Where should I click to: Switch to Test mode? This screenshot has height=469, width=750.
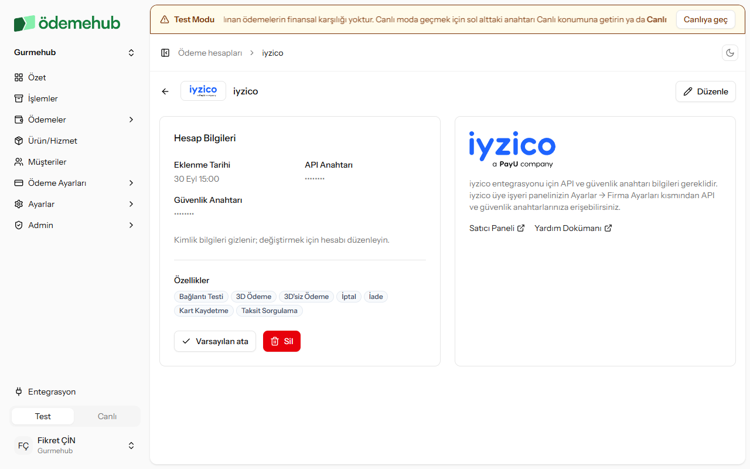coord(43,416)
